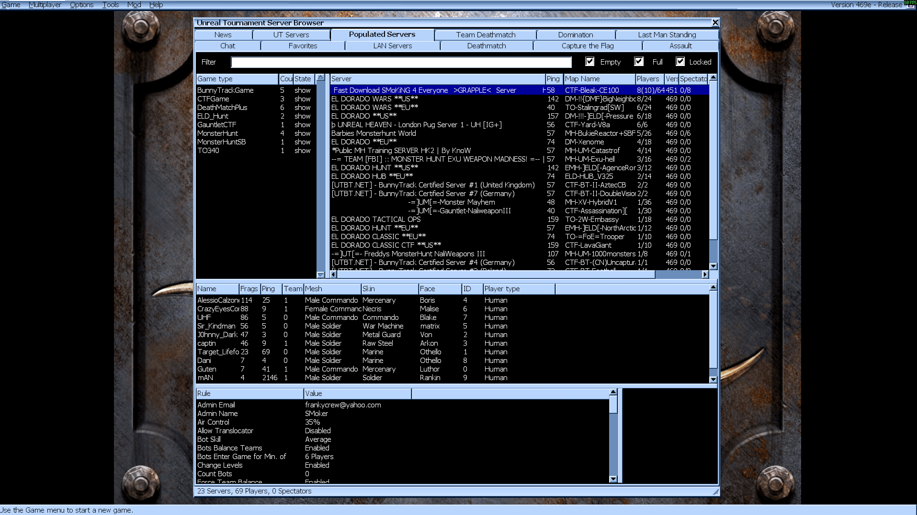Select EL DORADO TACTICAL OPS server
This screenshot has width=917, height=515.
click(520, 219)
